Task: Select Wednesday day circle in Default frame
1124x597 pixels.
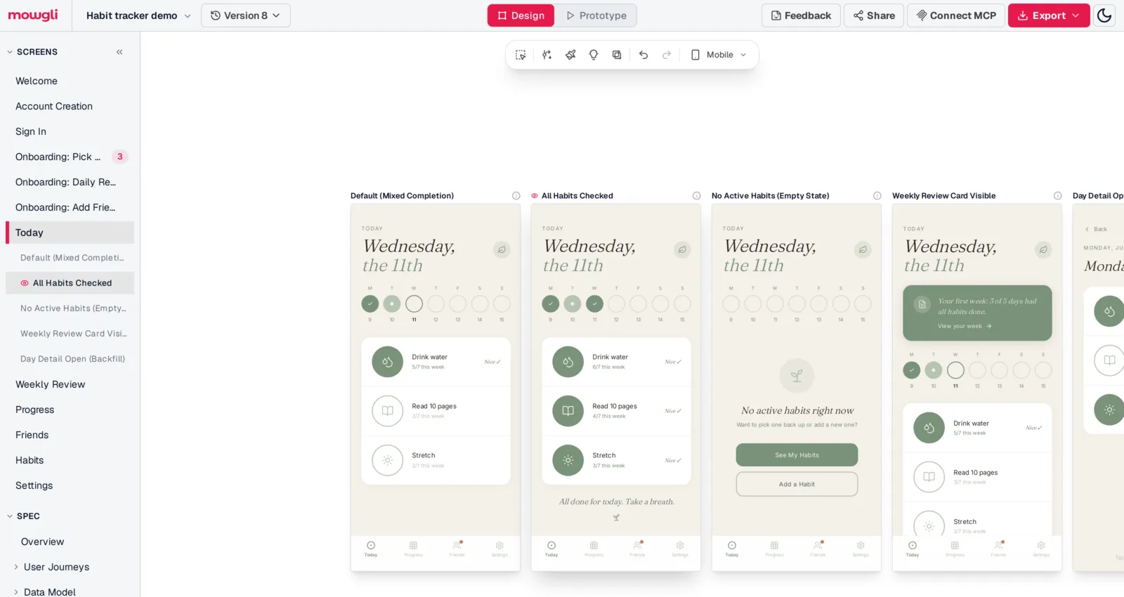Action: (414, 303)
